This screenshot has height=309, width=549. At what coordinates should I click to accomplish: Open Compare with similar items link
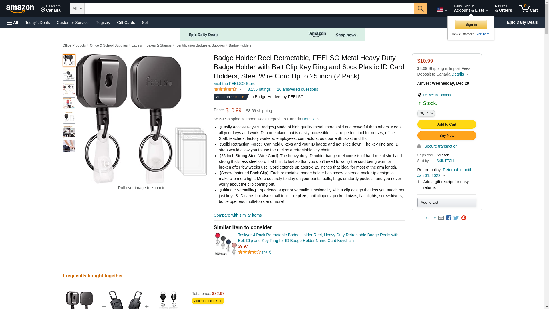coord(238,215)
